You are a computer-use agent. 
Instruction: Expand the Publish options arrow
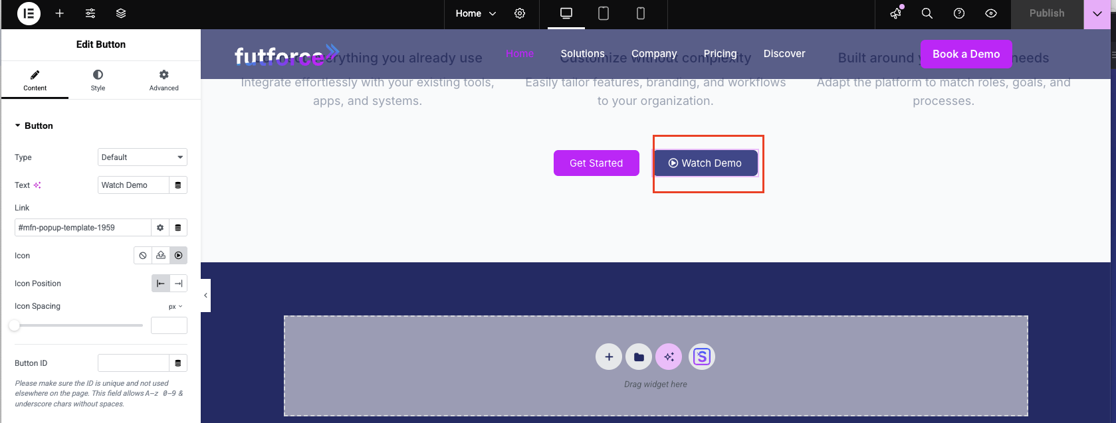pos(1097,13)
